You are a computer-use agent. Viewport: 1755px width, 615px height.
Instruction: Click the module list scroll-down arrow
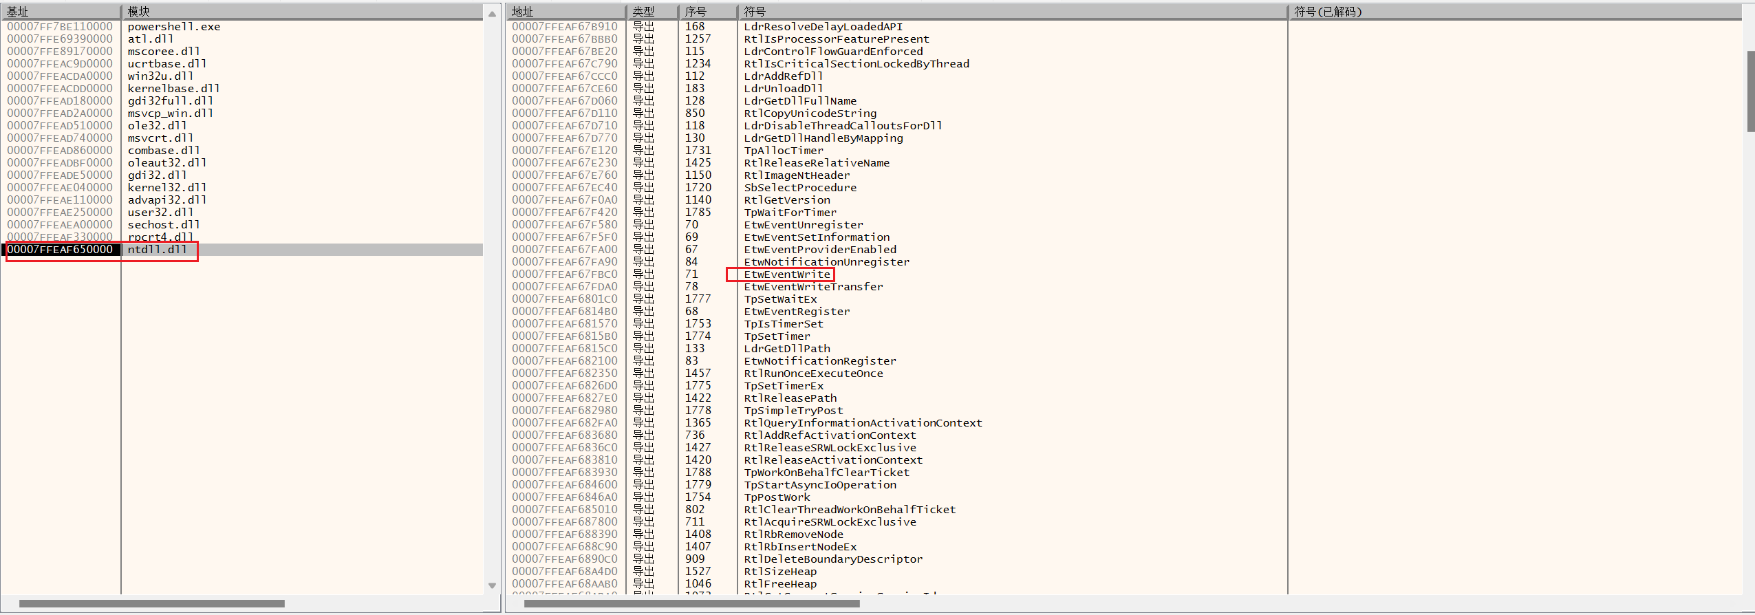click(492, 586)
